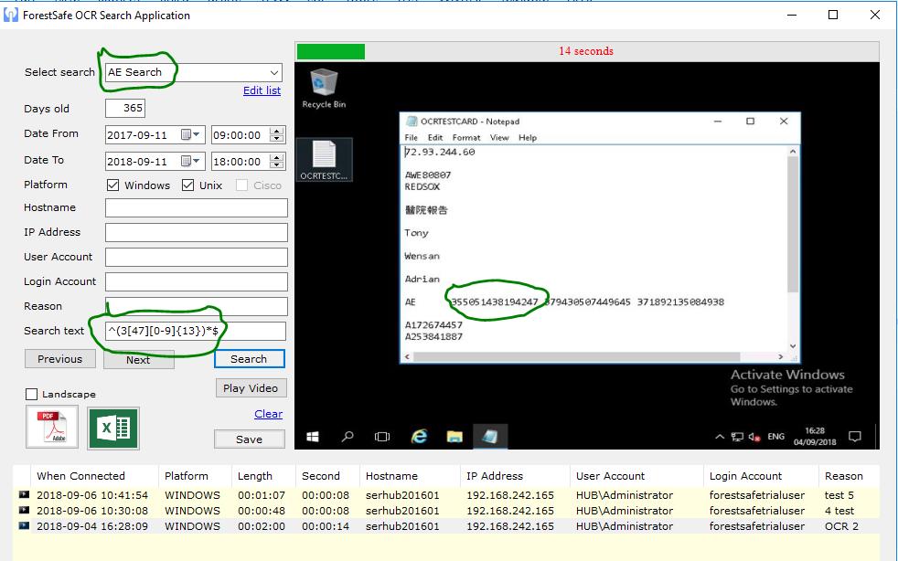Click the Windows Start button icon

(x=312, y=437)
